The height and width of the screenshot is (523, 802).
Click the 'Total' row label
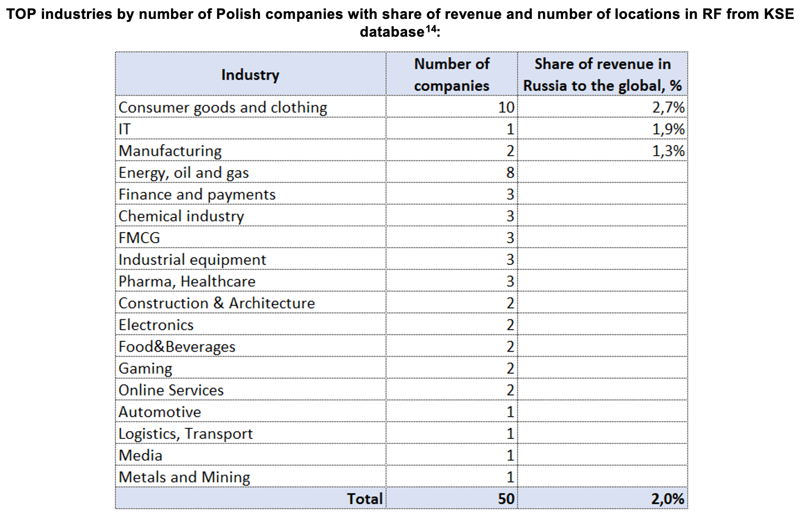tap(365, 499)
